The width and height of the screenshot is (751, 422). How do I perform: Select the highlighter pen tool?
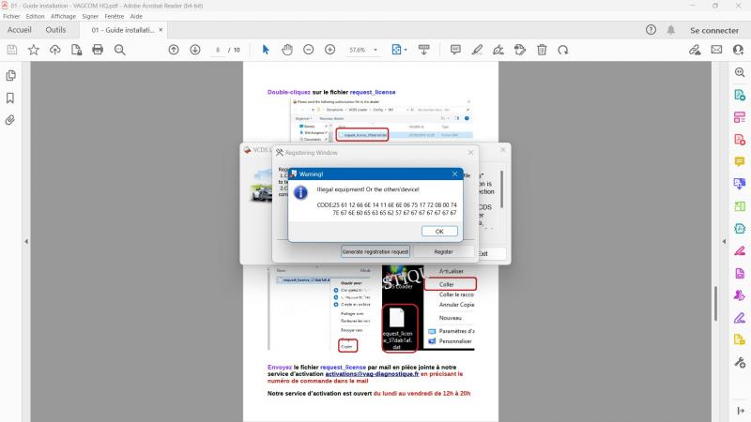point(477,50)
